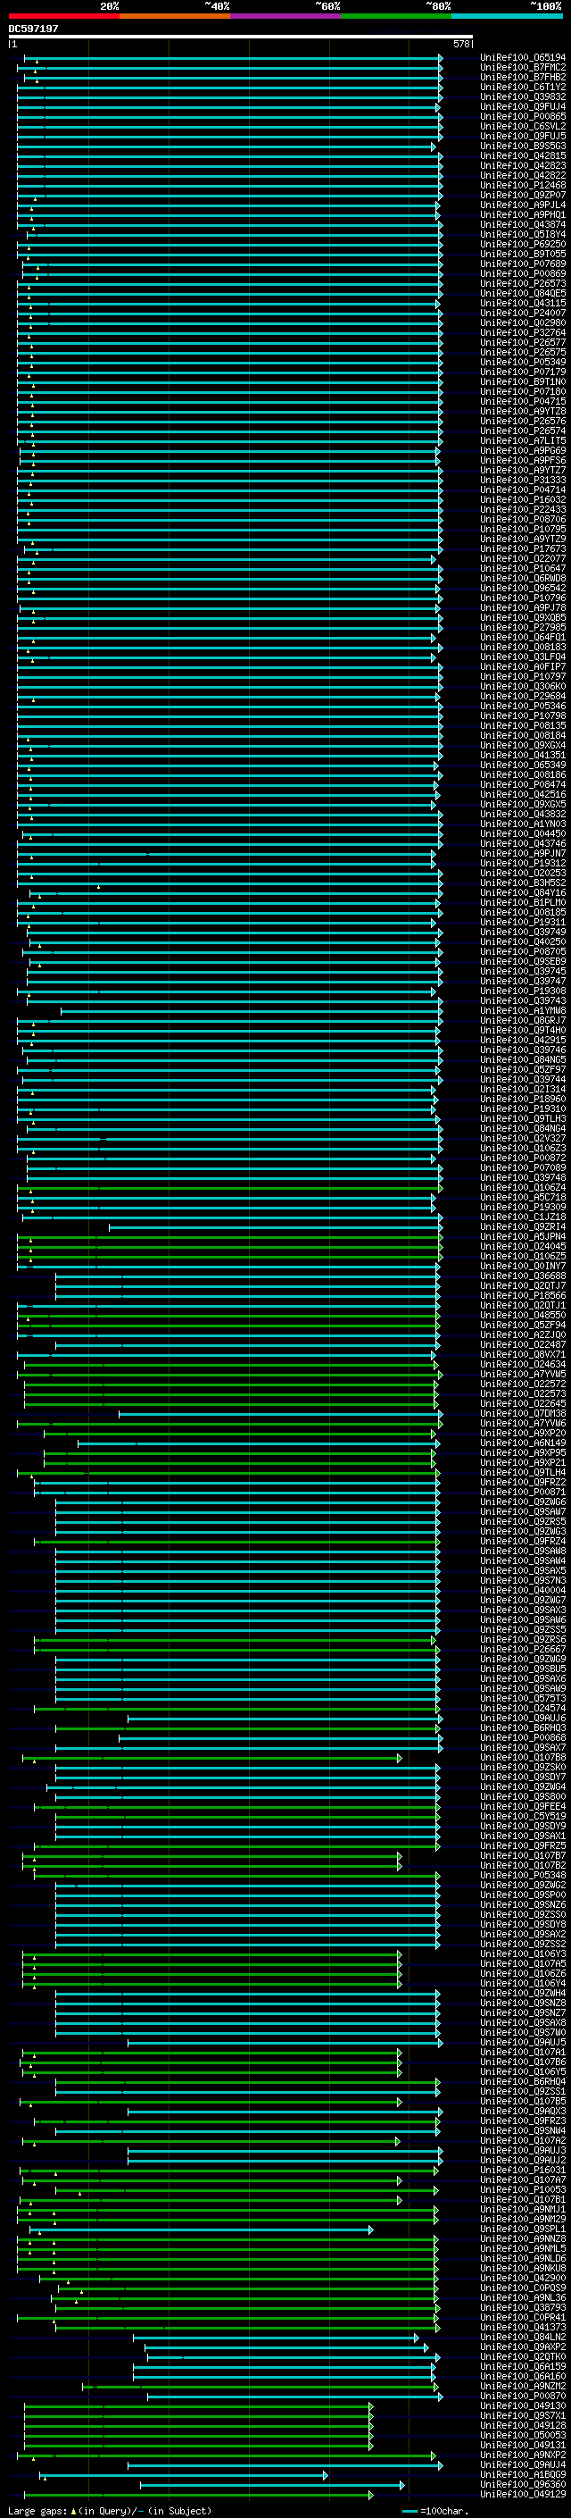This screenshot has width=571, height=2518.
Task: Open hit UniRef100_B7FHB2
Action: [523, 77]
